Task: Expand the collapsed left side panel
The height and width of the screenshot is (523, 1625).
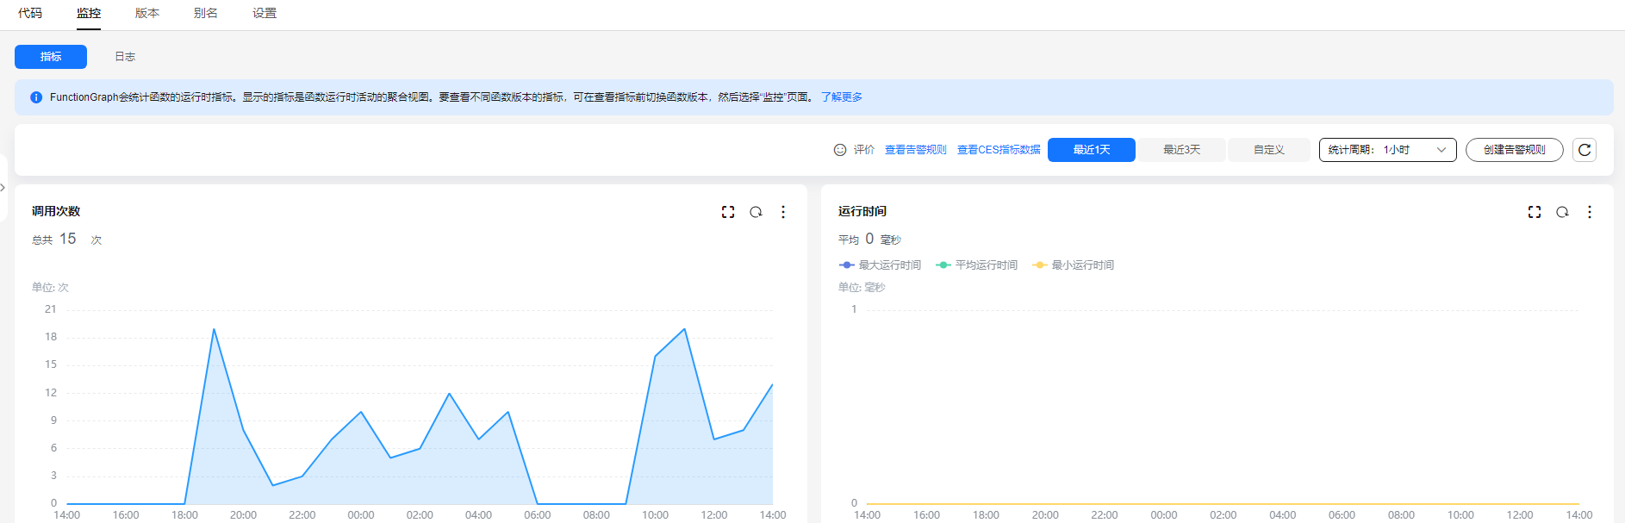Action: pyautogui.click(x=3, y=187)
